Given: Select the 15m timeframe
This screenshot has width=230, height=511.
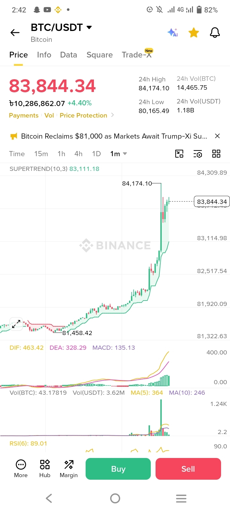Looking at the screenshot, I should (x=41, y=154).
